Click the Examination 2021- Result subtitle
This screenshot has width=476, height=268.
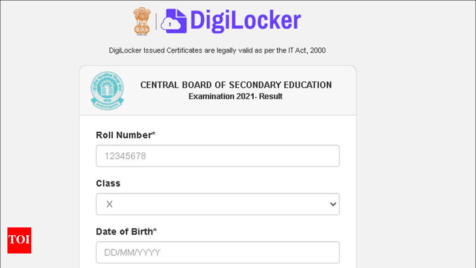(x=235, y=96)
